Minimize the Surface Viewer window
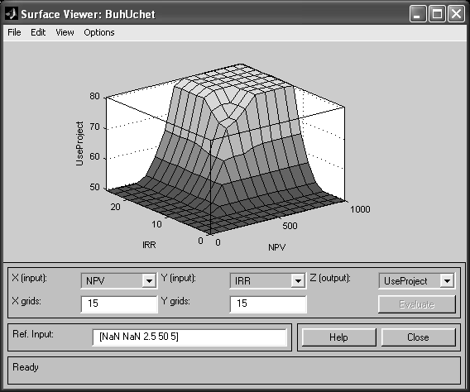Image resolution: width=470 pixels, height=392 pixels. 418,14
